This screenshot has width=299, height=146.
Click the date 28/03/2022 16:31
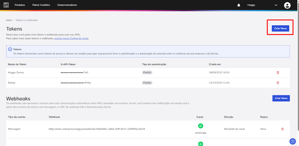click(x=219, y=73)
